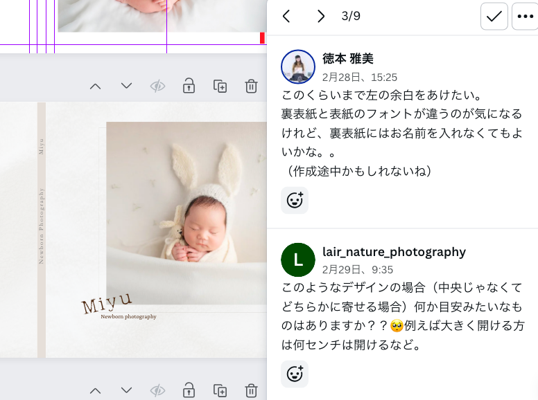Add emoji reaction to 徳本 雅美's comment
Screen dimensions: 538x400
click(295, 200)
